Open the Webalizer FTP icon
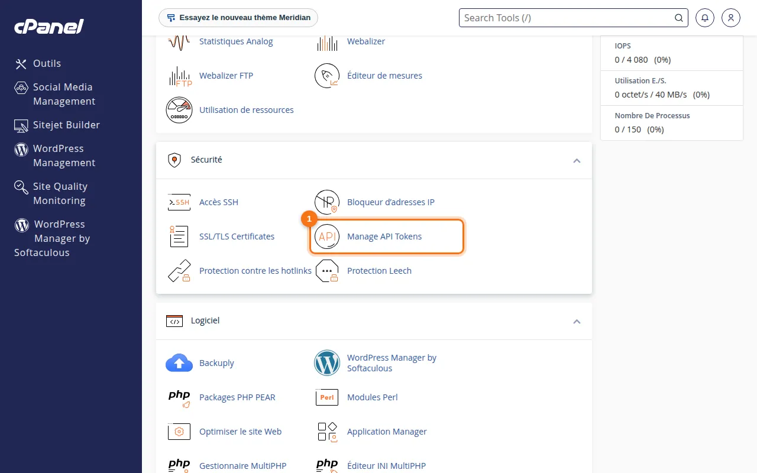 [x=179, y=76]
